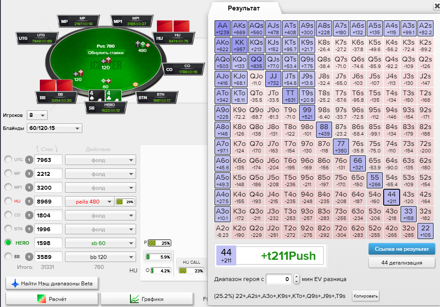Select the 44 cell in hand matrix
This screenshot has width=440, height=307.
pyautogui.click(x=391, y=197)
